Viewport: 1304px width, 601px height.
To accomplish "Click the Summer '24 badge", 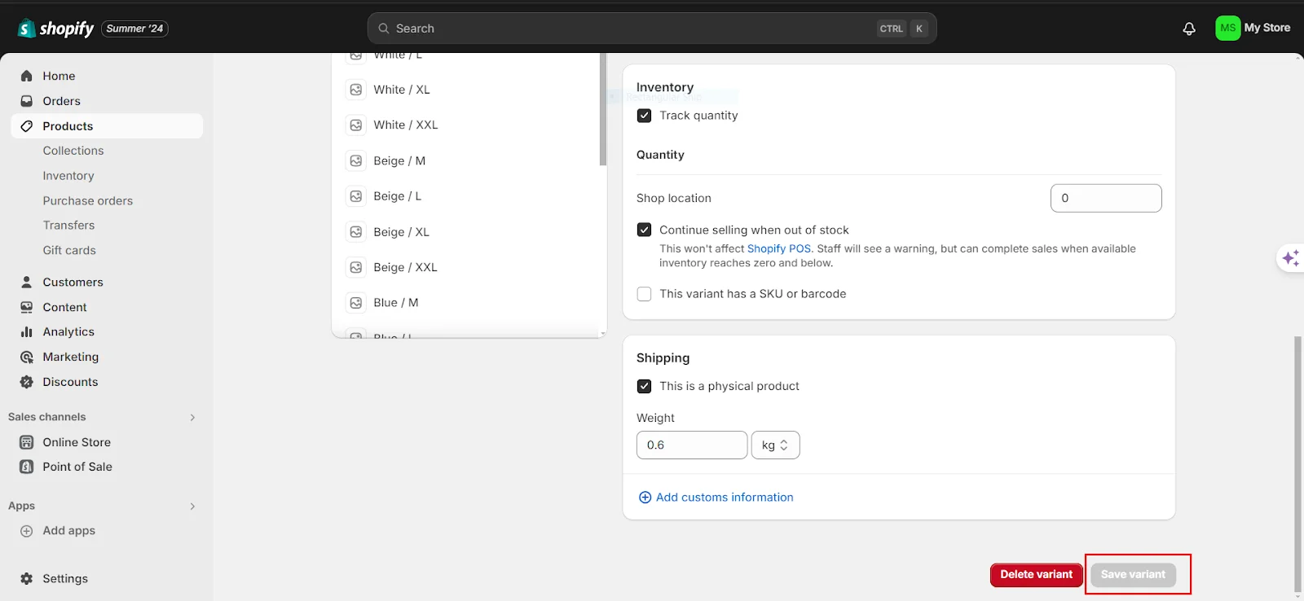I will pyautogui.click(x=134, y=29).
